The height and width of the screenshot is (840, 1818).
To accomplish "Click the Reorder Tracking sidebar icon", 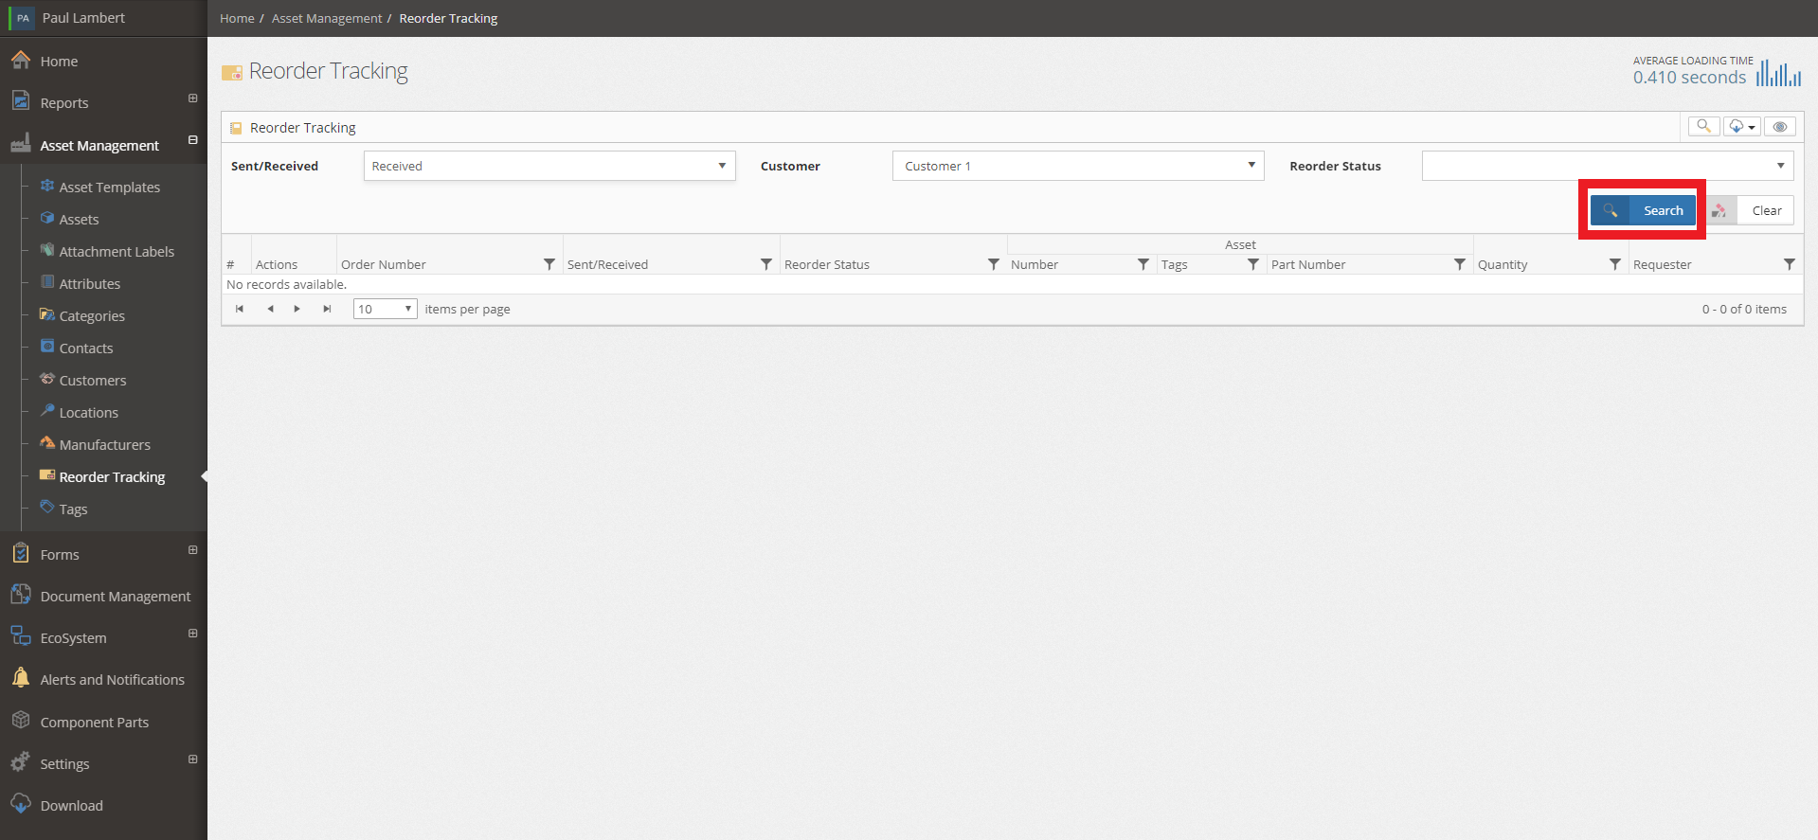I will [47, 475].
